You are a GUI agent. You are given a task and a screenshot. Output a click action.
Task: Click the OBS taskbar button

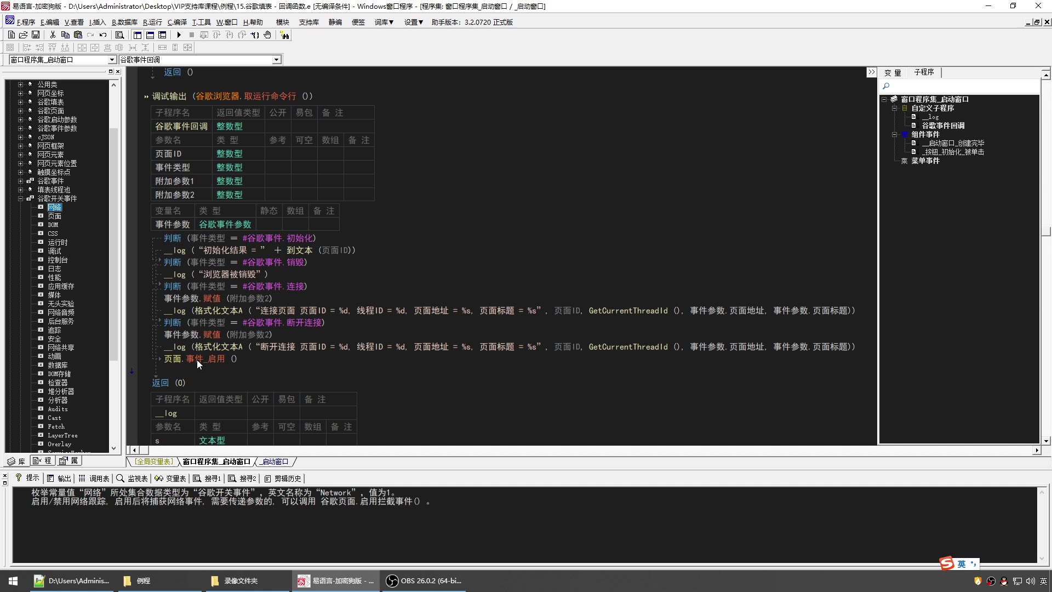point(424,581)
